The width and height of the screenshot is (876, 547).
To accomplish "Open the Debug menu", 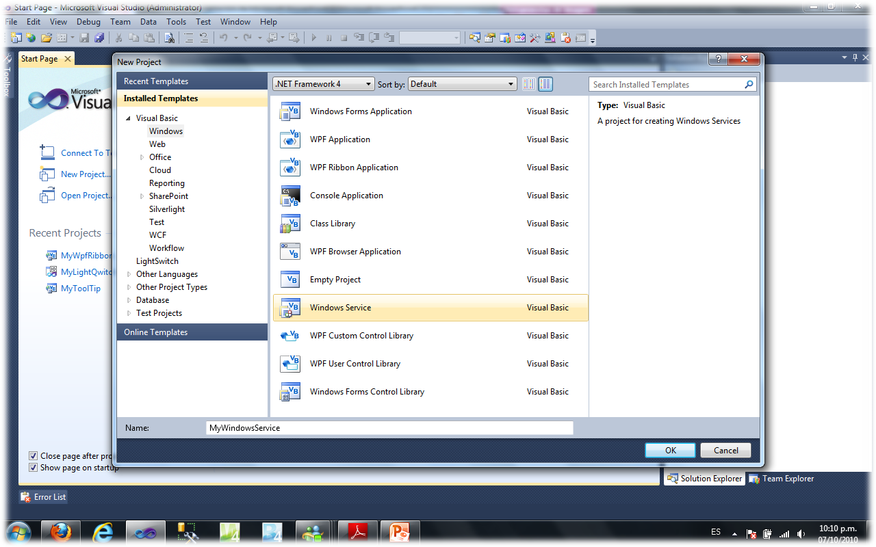I will point(88,21).
